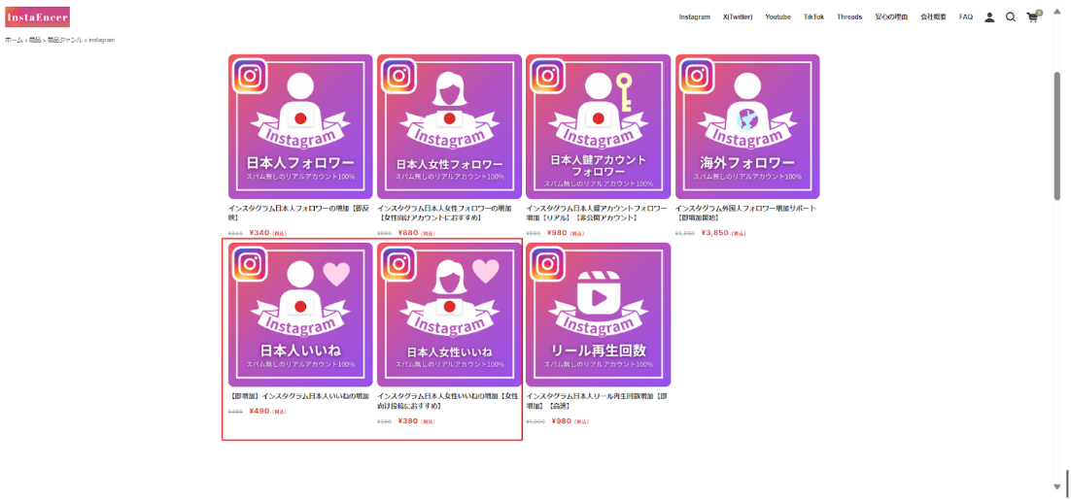Click the ¥340 price text
The width and height of the screenshot is (1071, 500).
[259, 233]
